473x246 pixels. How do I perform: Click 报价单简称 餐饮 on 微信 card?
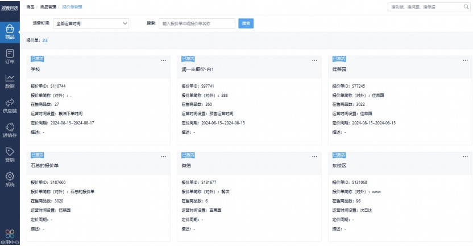(x=225, y=191)
